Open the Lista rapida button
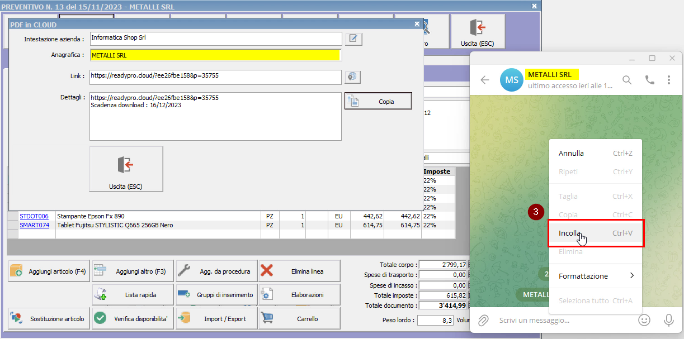The height and width of the screenshot is (339, 684). point(133,294)
